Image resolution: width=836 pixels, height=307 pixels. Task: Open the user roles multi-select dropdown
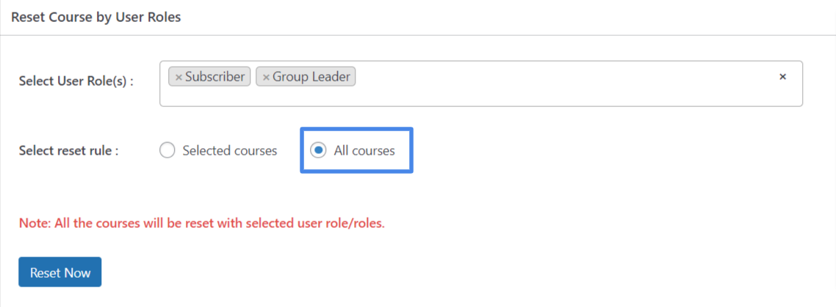coord(481,84)
